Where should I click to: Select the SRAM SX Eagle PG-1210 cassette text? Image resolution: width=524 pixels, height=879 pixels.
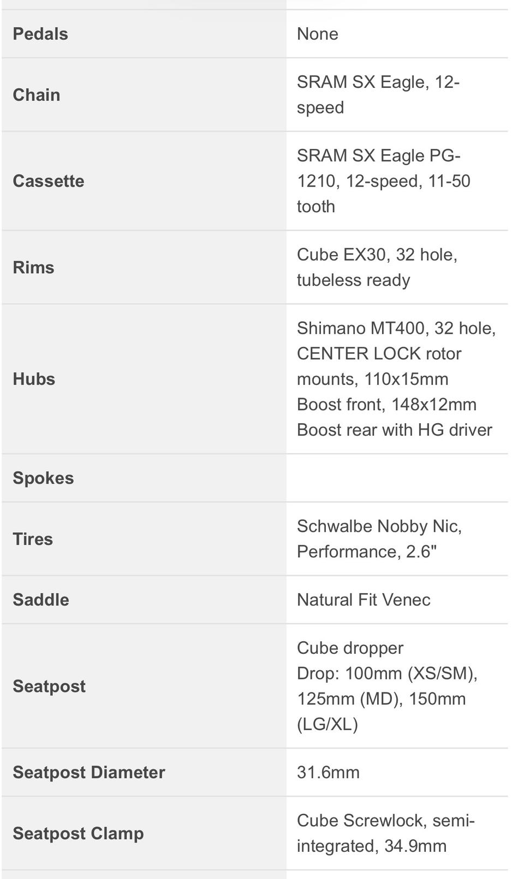click(383, 181)
